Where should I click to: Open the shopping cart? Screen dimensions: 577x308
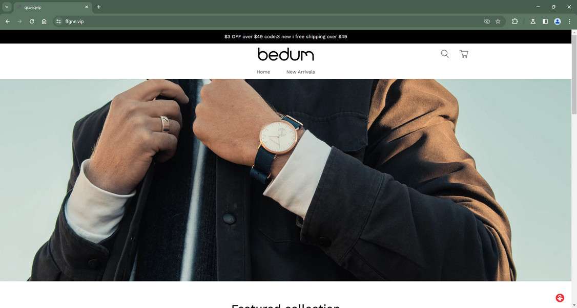point(464,54)
